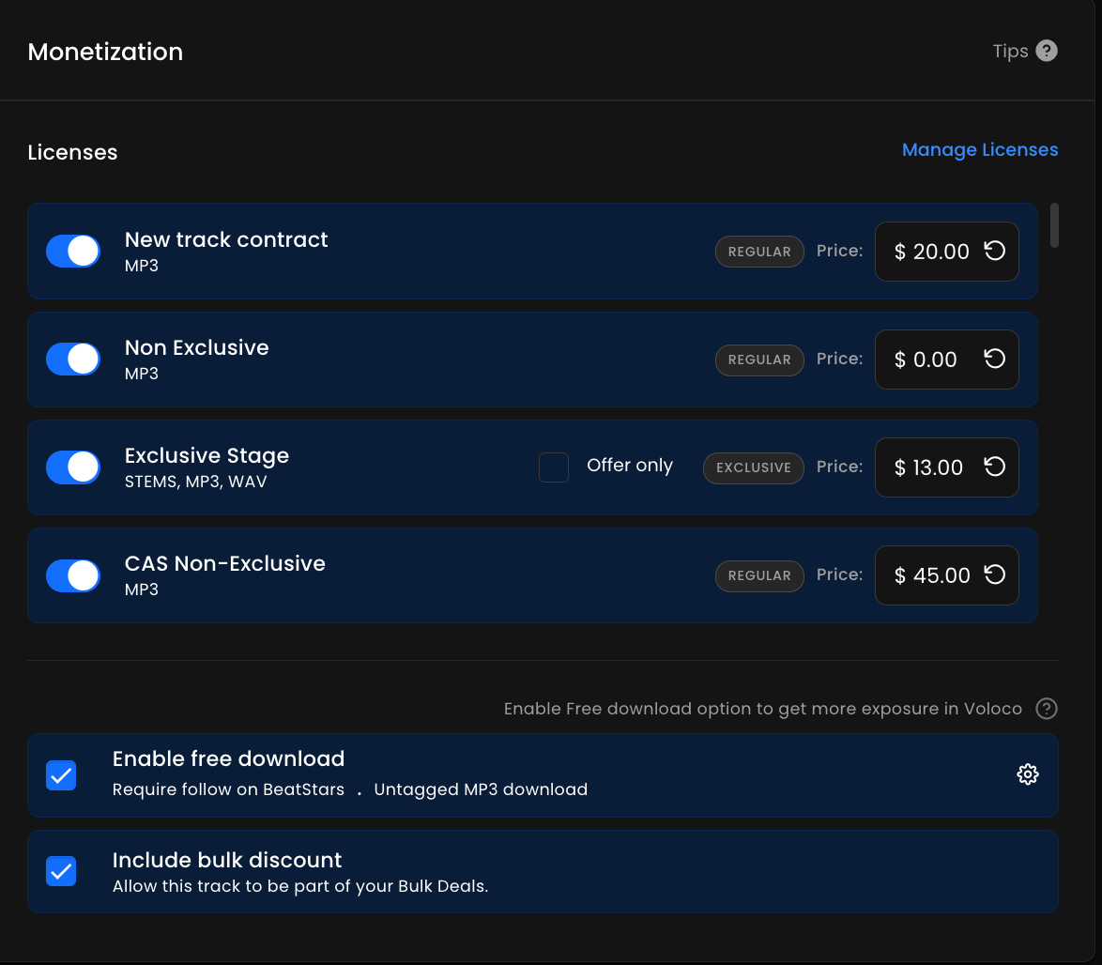Uncheck the Enable free download checkbox

pos(62,775)
